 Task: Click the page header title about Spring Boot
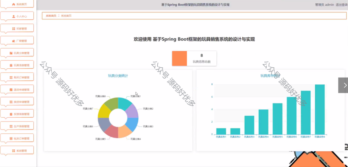coord(195,5)
